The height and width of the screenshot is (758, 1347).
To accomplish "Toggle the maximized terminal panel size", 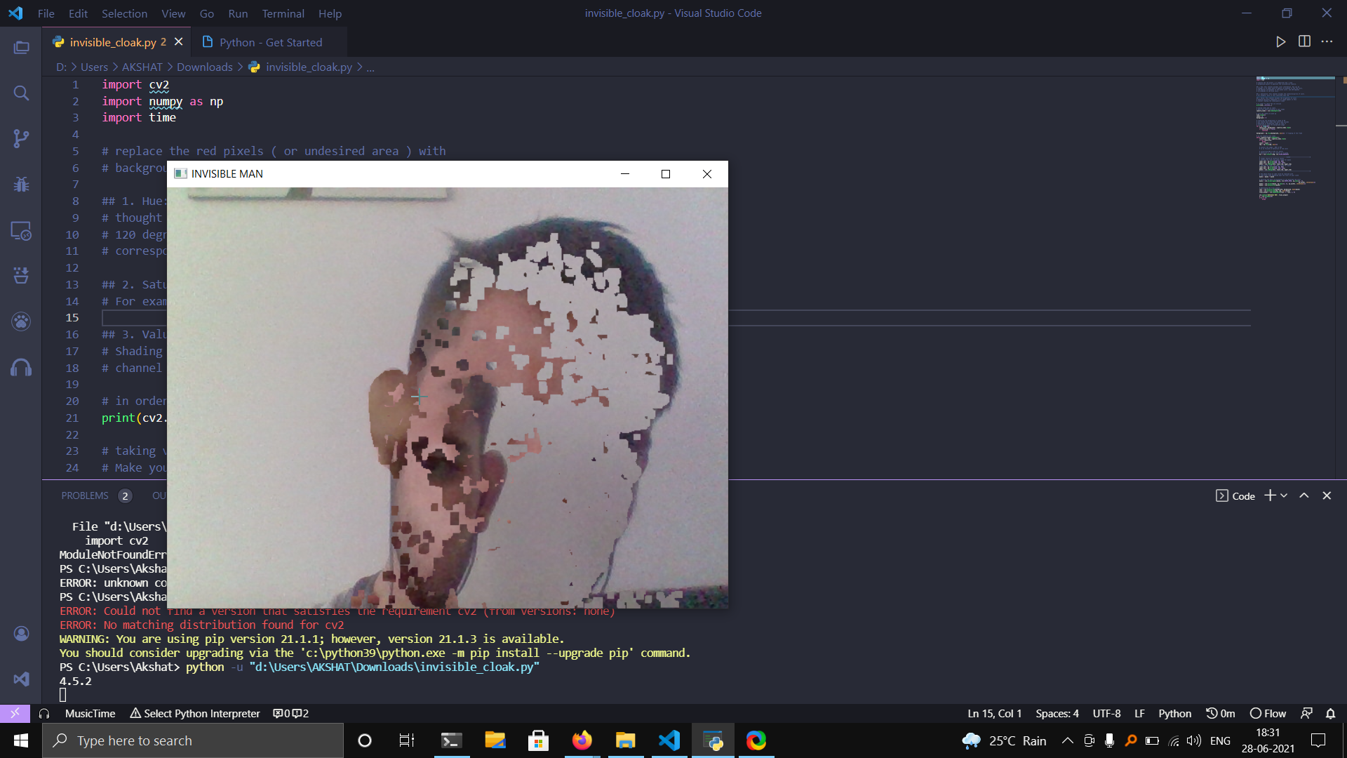I will 1304,496.
